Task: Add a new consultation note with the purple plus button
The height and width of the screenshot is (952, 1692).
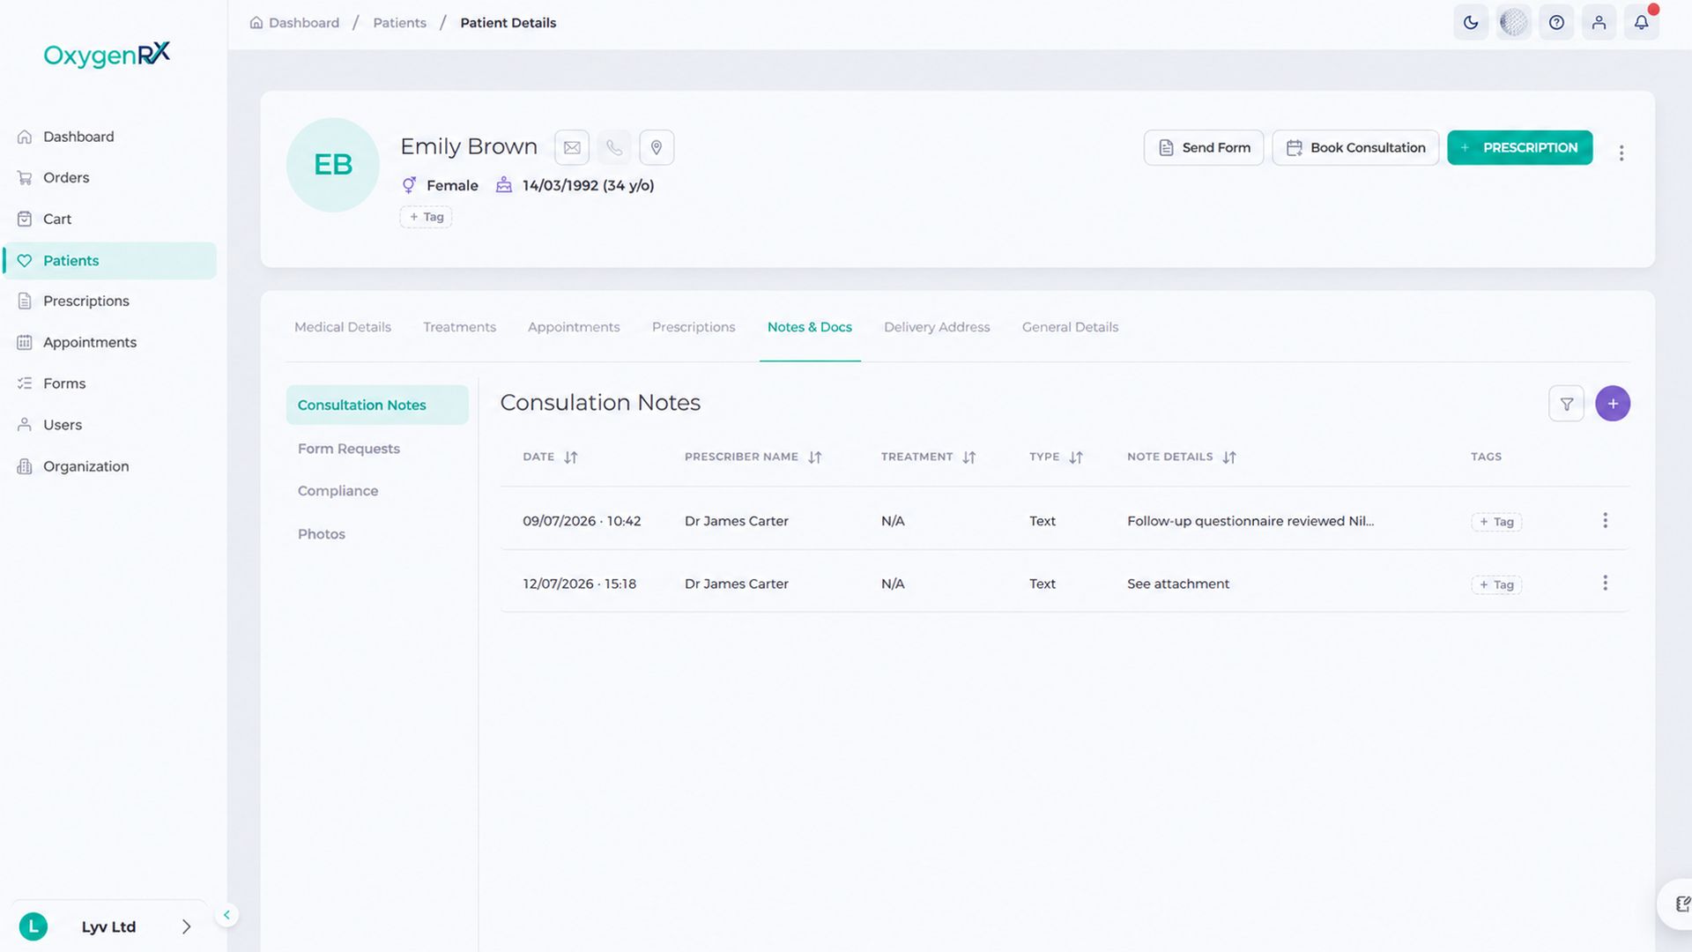Action: coord(1613,404)
